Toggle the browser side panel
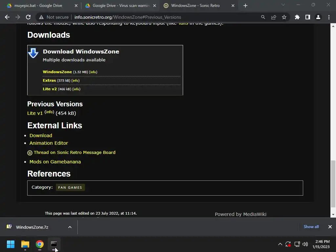Screen dimensions: 336x252 [x=308, y=17]
